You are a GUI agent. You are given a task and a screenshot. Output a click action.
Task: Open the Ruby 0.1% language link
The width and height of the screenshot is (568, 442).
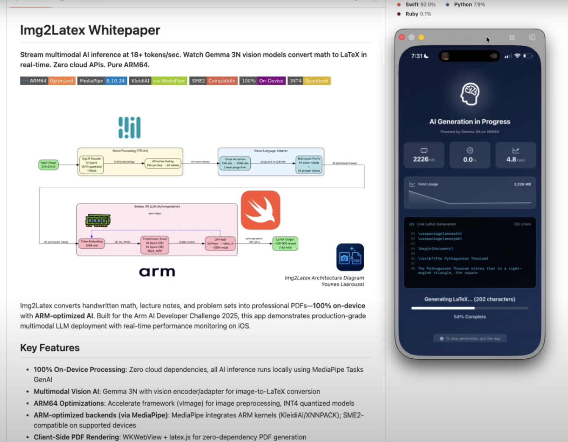click(418, 14)
